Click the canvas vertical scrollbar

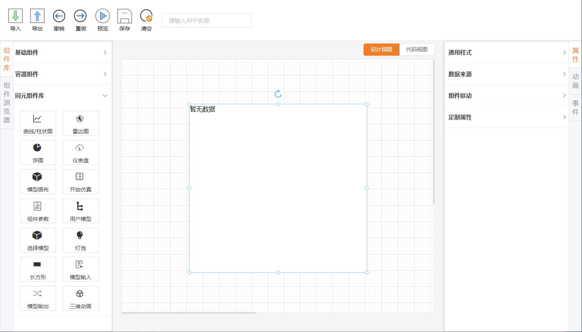pos(434,132)
